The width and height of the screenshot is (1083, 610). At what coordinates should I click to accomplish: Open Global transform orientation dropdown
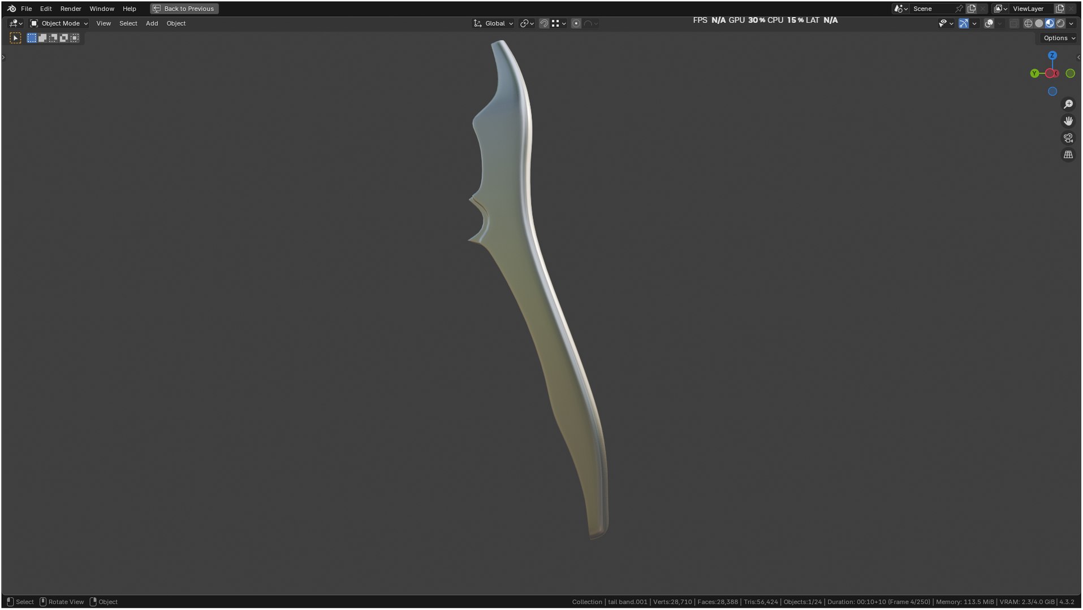click(493, 23)
